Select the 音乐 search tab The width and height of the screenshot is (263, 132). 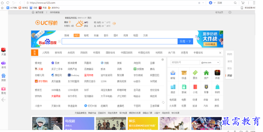[106, 35]
